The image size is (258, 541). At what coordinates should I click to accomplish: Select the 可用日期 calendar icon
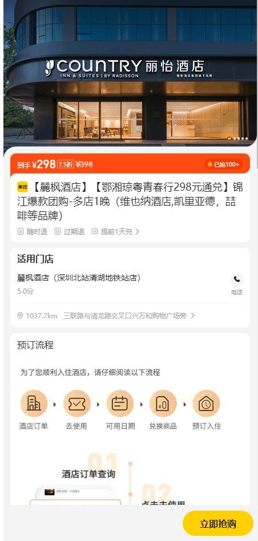tap(120, 404)
